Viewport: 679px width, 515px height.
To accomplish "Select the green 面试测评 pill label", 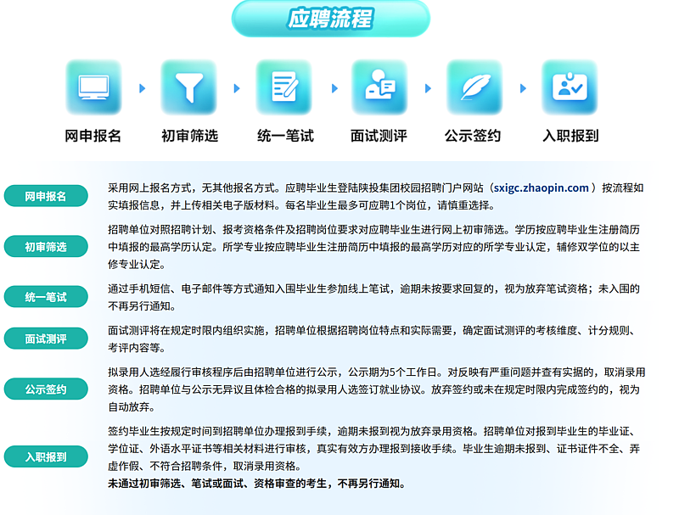I will click(x=46, y=339).
